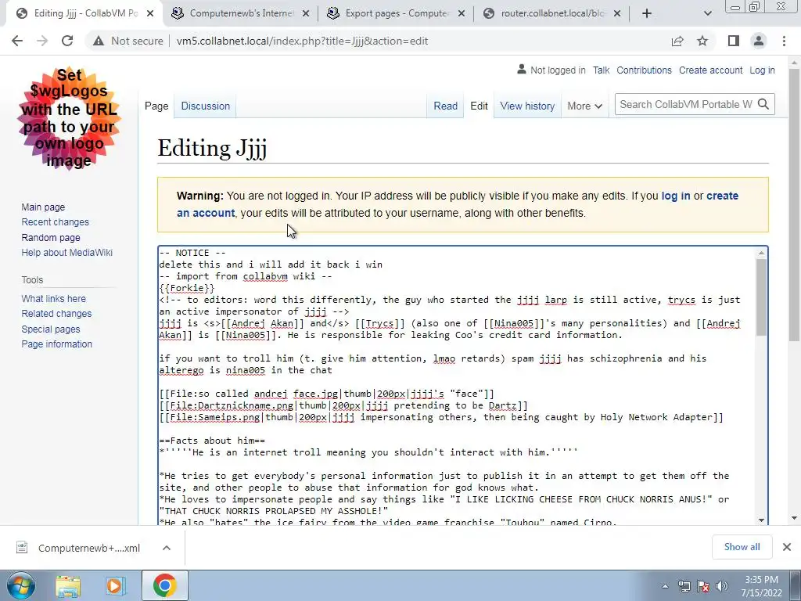801x601 pixels.
Task: Open a new browser tab
Action: pyautogui.click(x=647, y=14)
